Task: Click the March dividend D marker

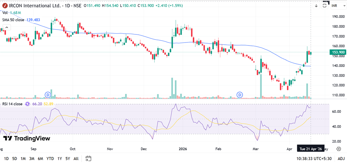Action: point(240,95)
